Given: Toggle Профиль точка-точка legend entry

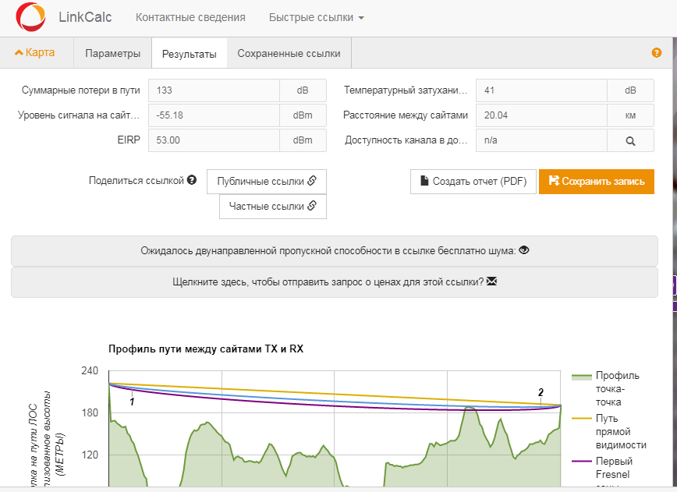Looking at the screenshot, I should click(x=615, y=389).
